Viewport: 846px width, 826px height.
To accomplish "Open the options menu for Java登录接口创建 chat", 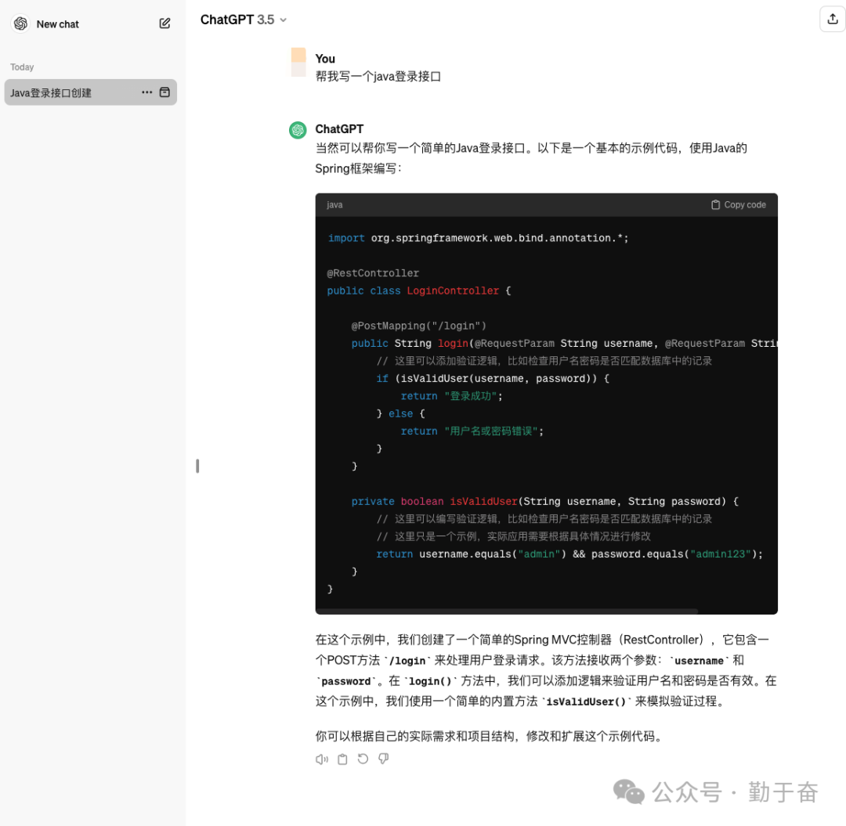I will (x=146, y=92).
